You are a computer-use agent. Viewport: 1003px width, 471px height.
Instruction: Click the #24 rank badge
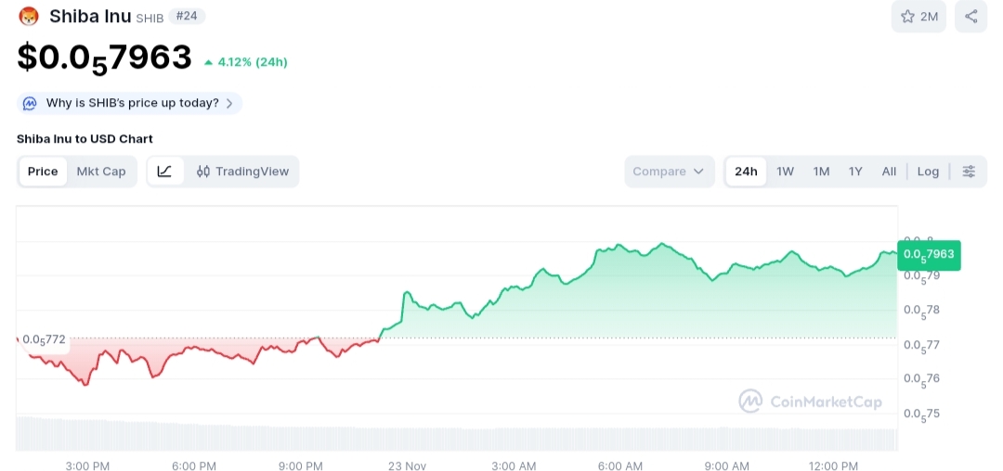pos(187,16)
